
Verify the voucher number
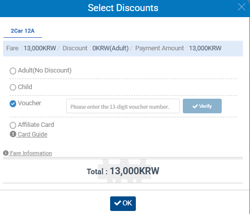pos(202,106)
